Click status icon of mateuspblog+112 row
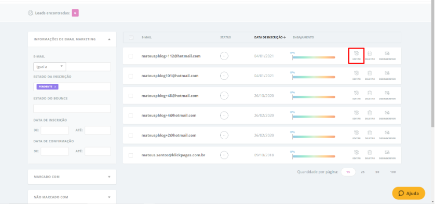Viewport: 435px width, 205px height. (x=224, y=56)
